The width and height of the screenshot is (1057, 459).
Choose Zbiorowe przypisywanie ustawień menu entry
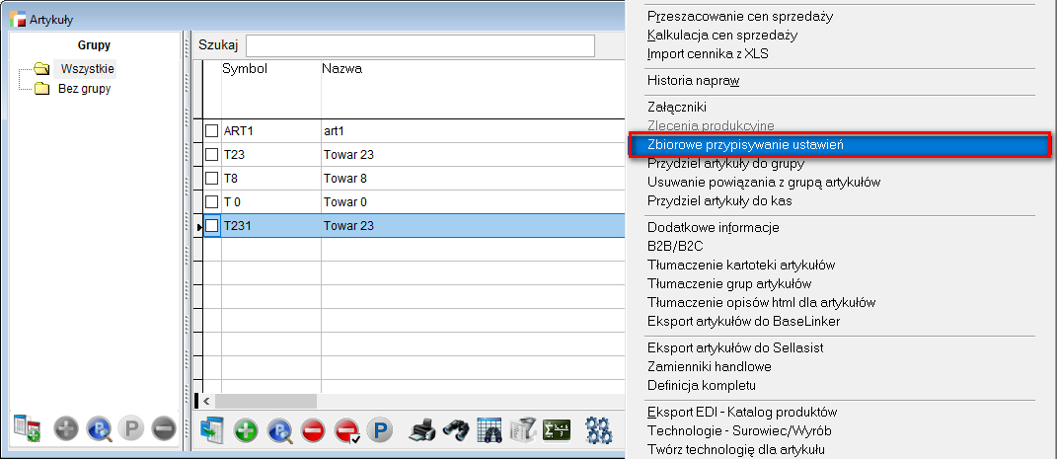coord(745,144)
